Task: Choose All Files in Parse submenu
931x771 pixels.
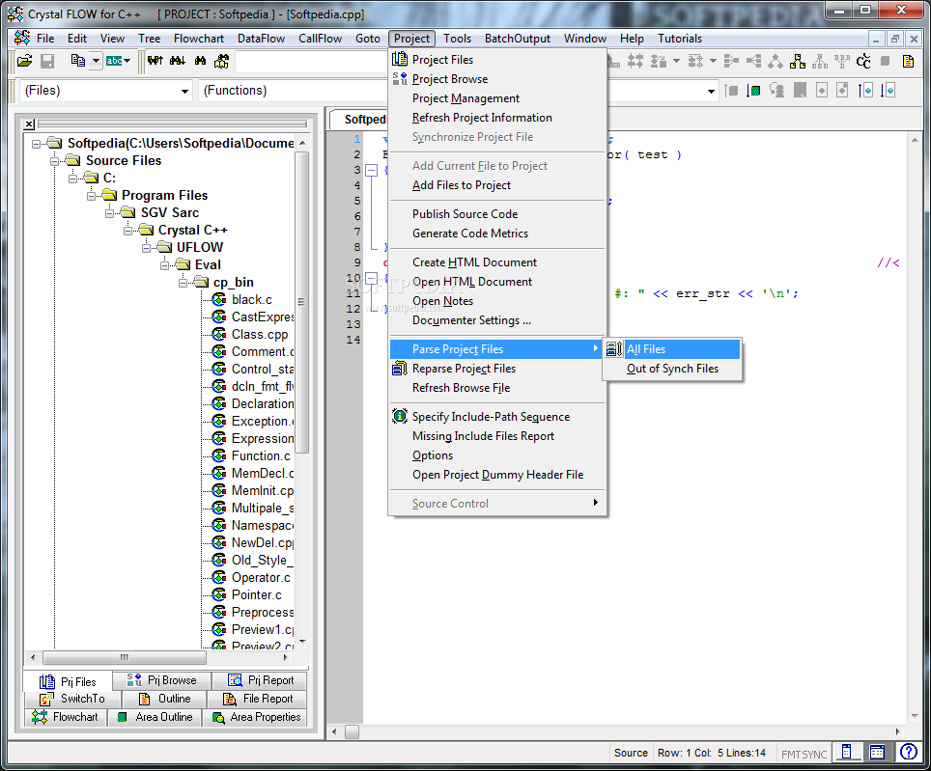Action: [x=645, y=349]
